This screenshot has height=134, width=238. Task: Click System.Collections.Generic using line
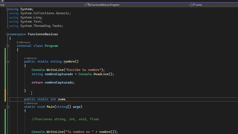(x=40, y=13)
